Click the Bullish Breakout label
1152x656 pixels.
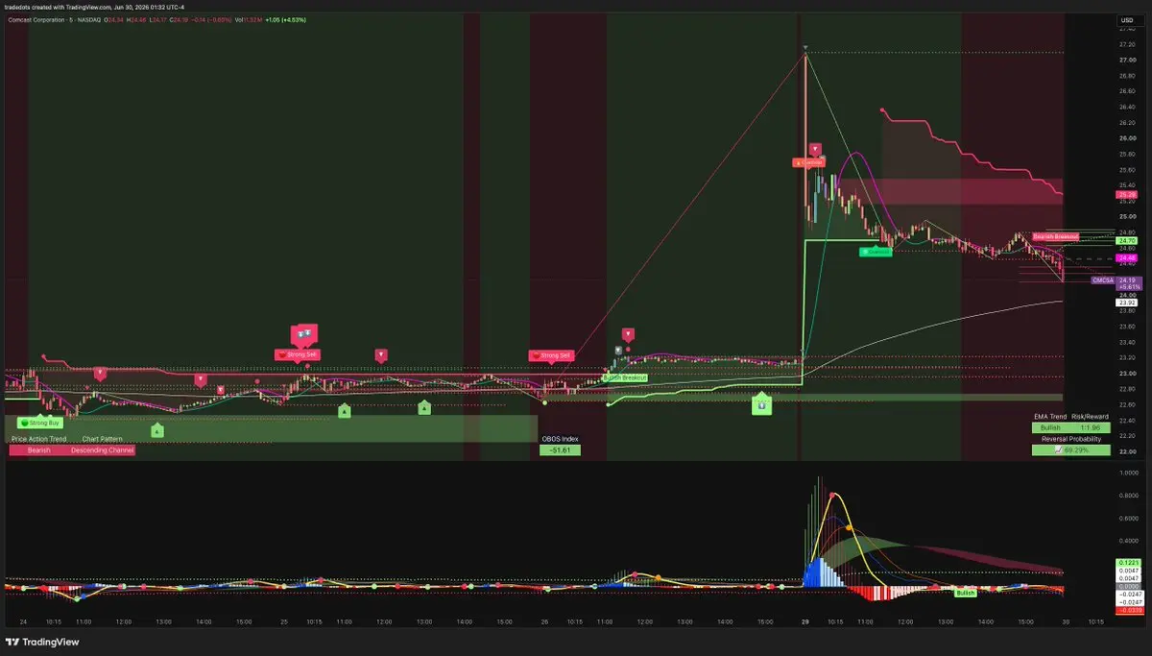point(625,378)
